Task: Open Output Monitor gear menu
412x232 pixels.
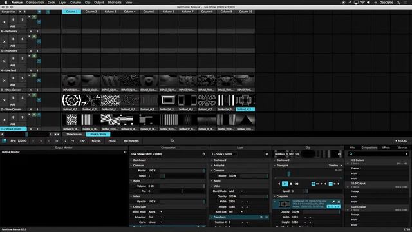Action: [125, 152]
